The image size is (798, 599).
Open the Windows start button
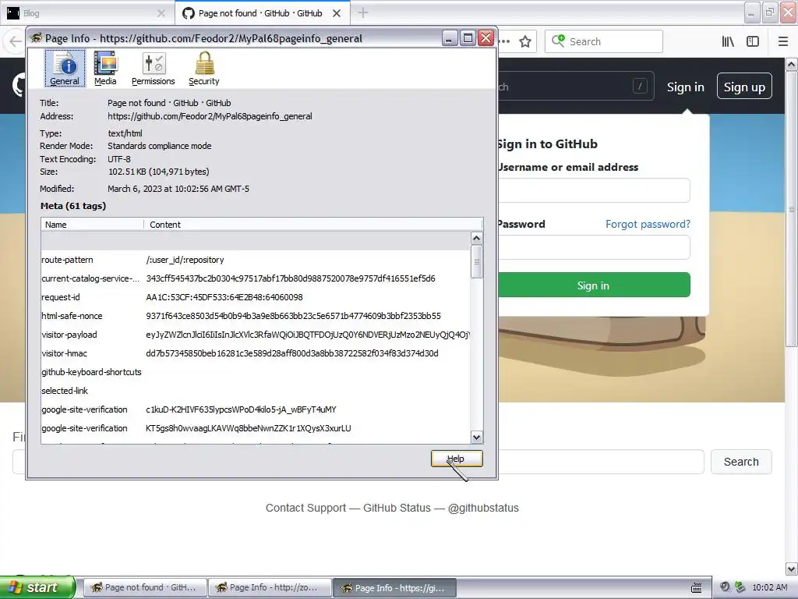[37, 587]
